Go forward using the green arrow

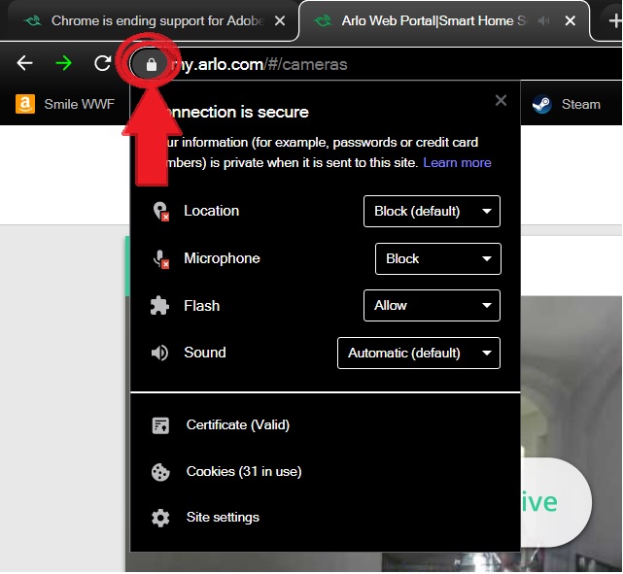coord(63,63)
